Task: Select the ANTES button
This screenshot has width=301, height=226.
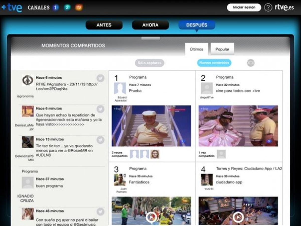Action: pyautogui.click(x=104, y=25)
